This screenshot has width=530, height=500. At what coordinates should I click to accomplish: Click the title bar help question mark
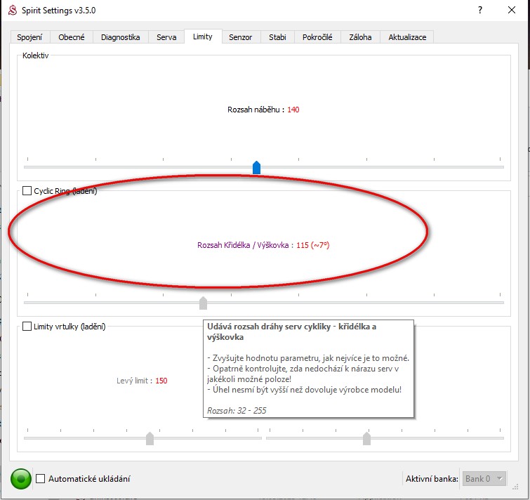coord(479,10)
